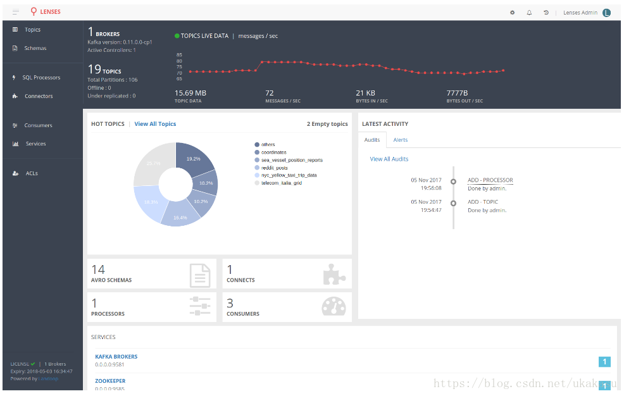Click the 21 KB bytes in value

pos(365,92)
